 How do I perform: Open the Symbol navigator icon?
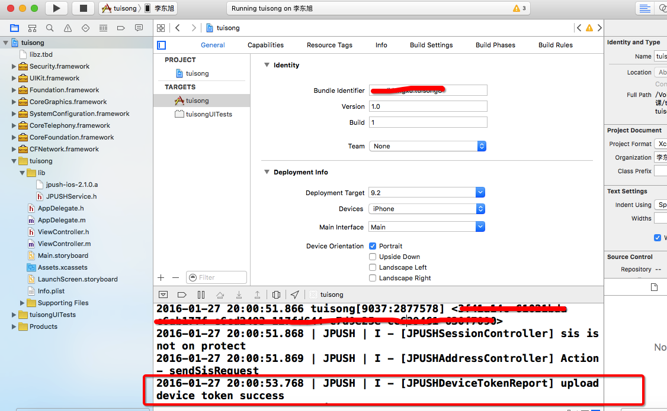(x=33, y=28)
